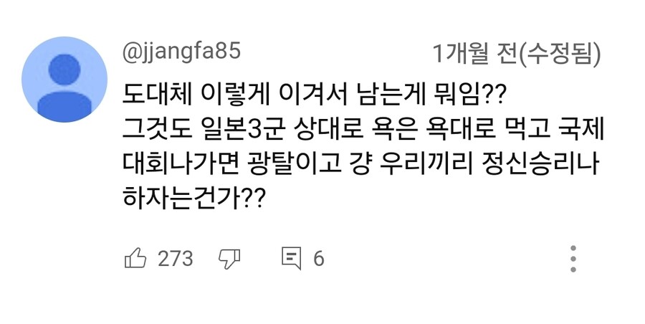Like the comment with thumbs-up icon

coord(135,258)
